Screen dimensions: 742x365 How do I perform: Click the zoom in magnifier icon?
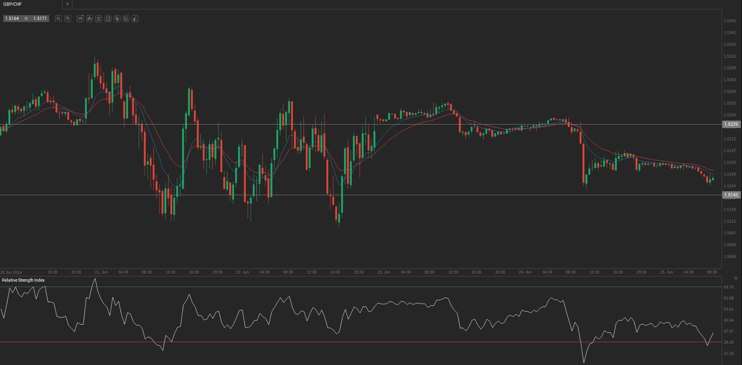click(x=68, y=19)
